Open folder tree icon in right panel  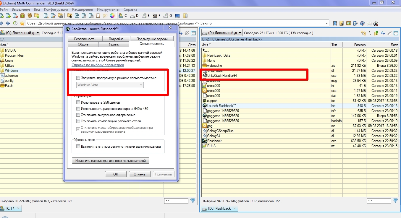363,33
